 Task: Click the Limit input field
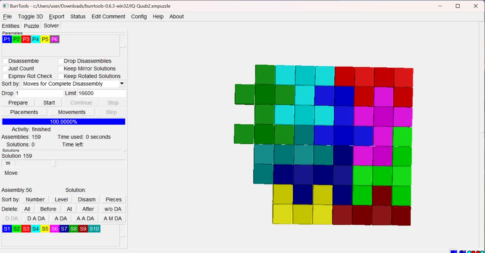[101, 93]
